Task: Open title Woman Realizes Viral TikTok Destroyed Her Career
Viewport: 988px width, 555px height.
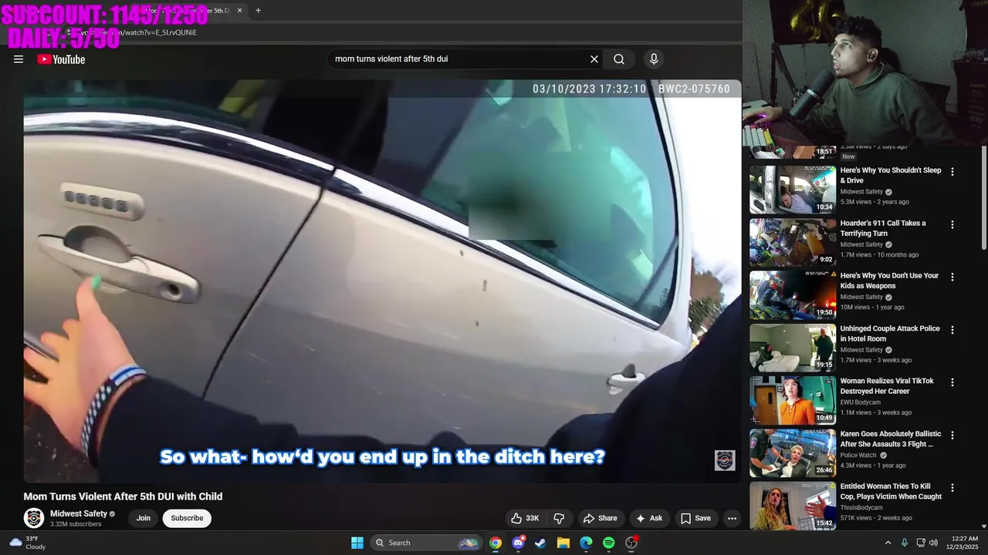Action: click(887, 386)
